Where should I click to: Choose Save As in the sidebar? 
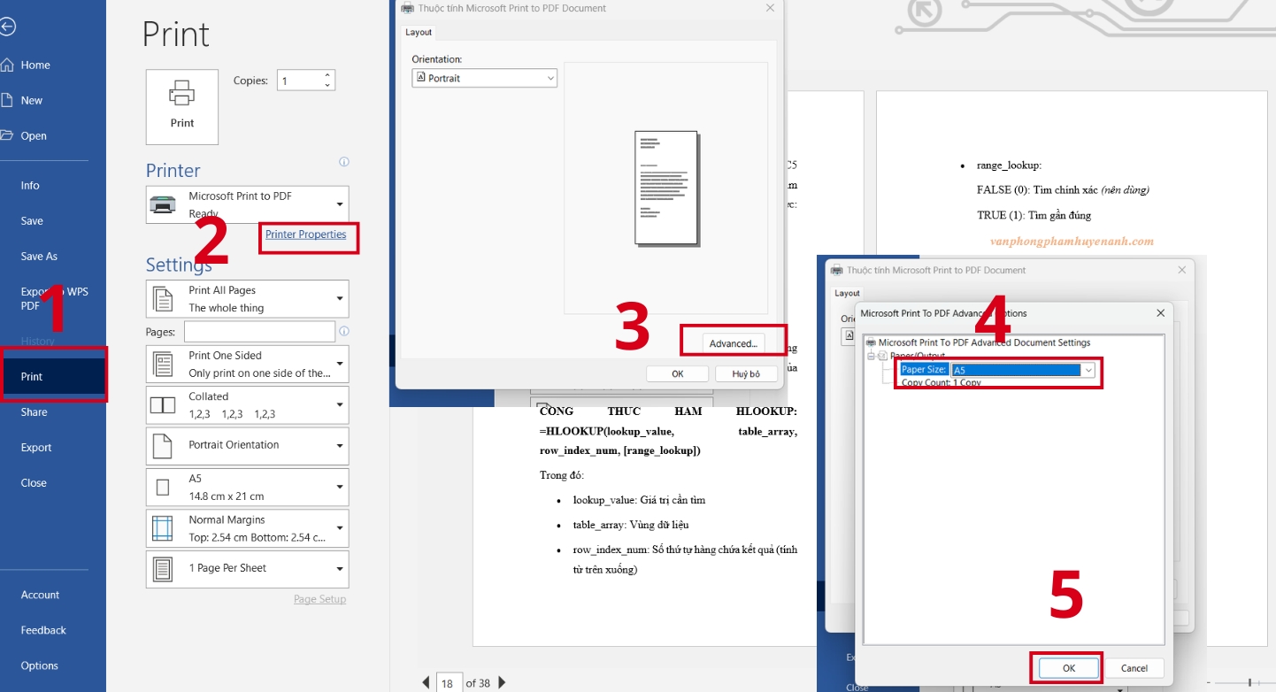pos(39,256)
